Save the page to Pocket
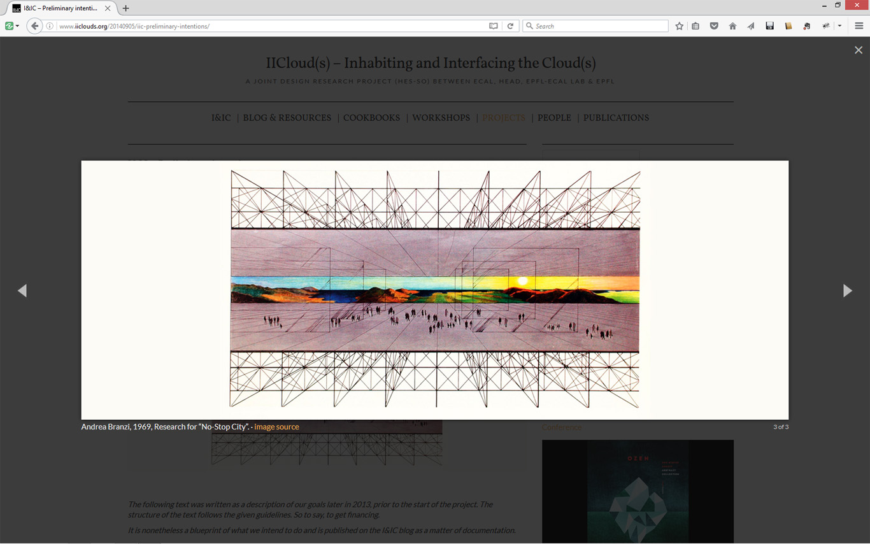This screenshot has width=870, height=544. pos(714,26)
